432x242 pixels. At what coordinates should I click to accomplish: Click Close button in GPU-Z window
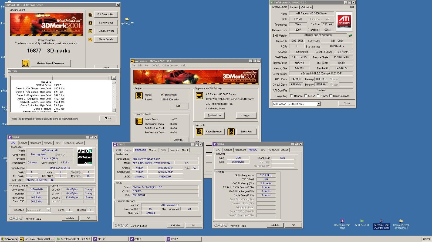(x=347, y=103)
